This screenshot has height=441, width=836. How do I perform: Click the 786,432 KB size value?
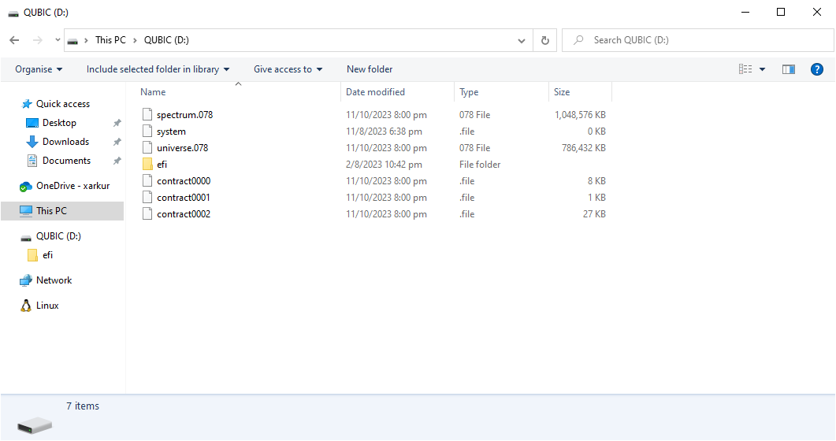[584, 147]
